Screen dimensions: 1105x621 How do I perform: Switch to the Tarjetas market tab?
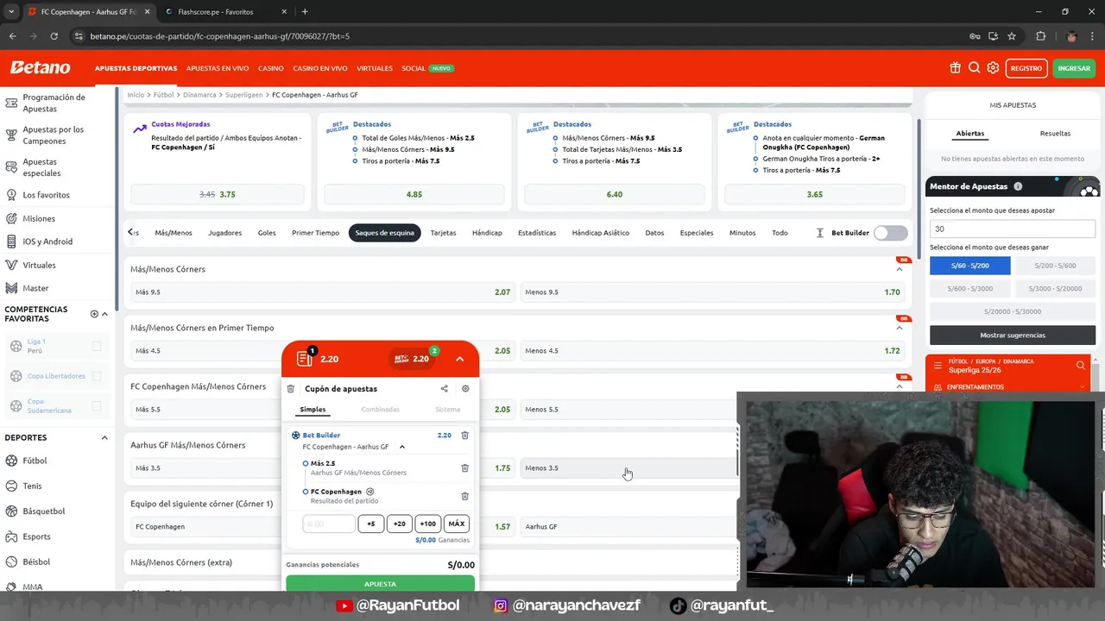point(443,233)
